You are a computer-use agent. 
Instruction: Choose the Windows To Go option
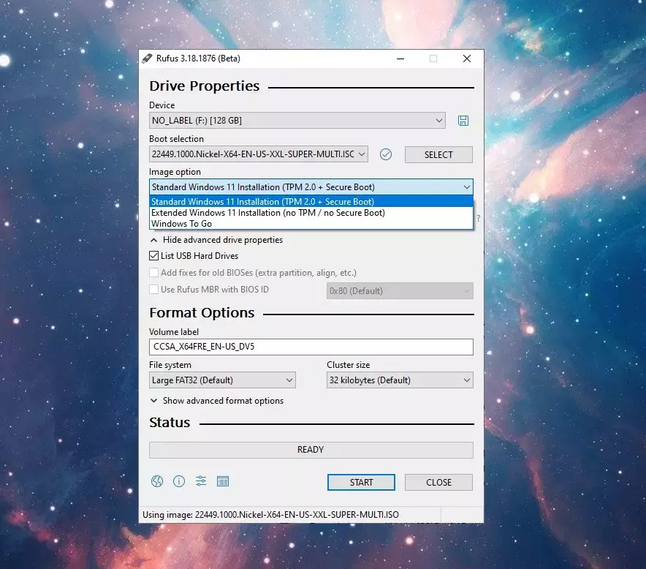[311, 224]
